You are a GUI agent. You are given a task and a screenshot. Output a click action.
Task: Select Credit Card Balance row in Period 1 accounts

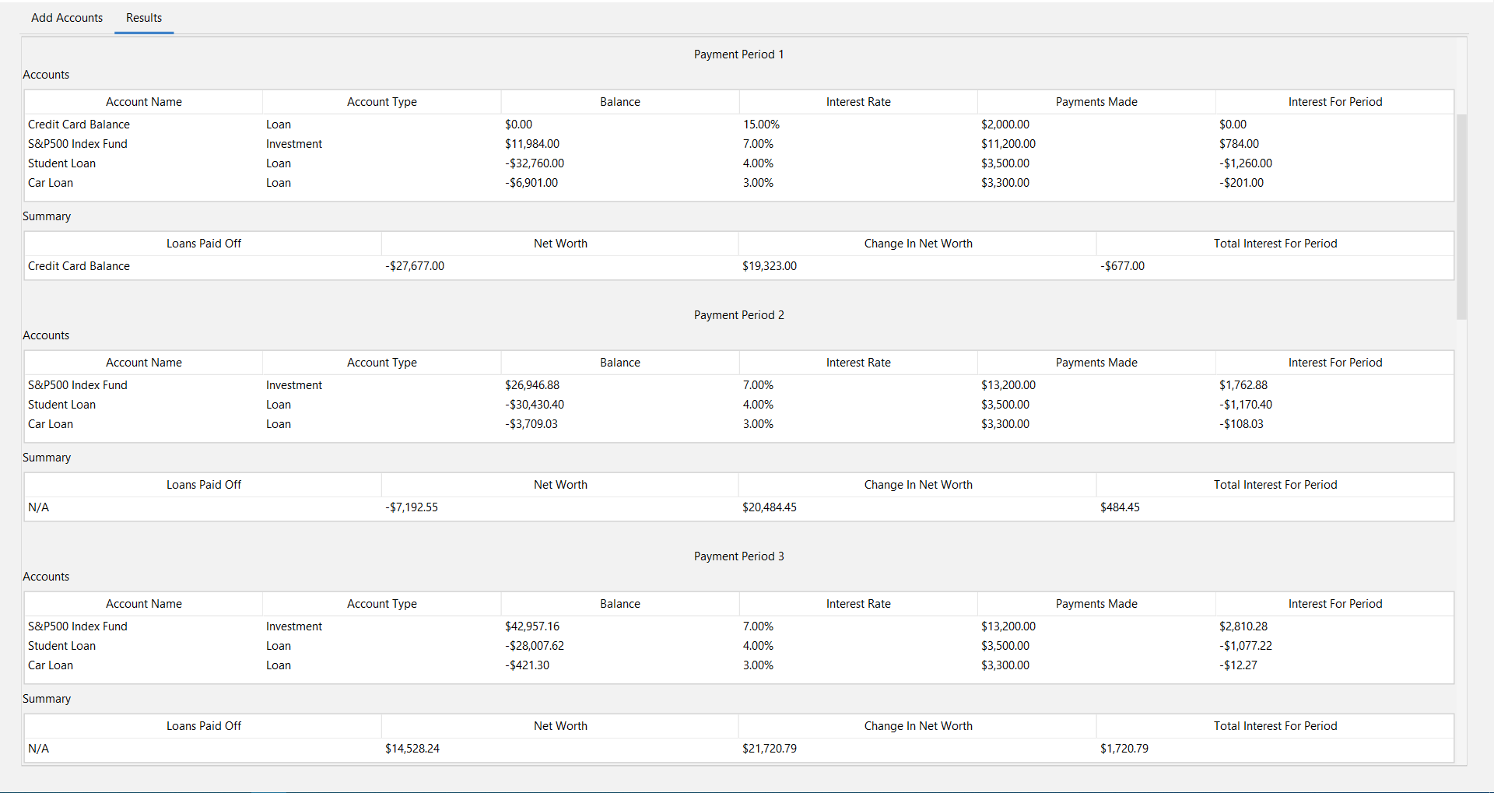(x=739, y=125)
